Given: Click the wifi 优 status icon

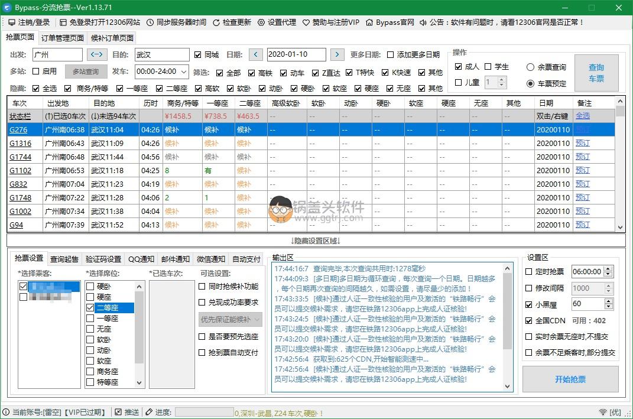Looking at the screenshot, I should pyautogui.click(x=603, y=412).
